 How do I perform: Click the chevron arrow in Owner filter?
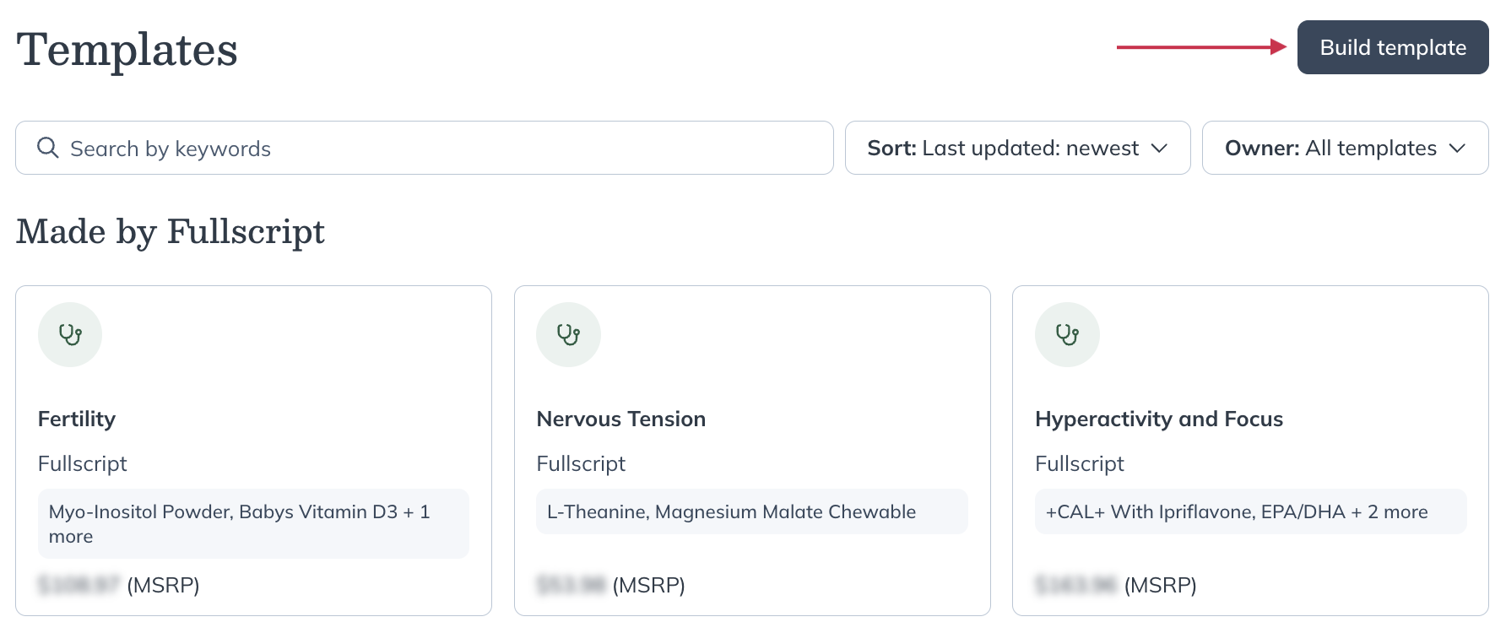point(1457,149)
